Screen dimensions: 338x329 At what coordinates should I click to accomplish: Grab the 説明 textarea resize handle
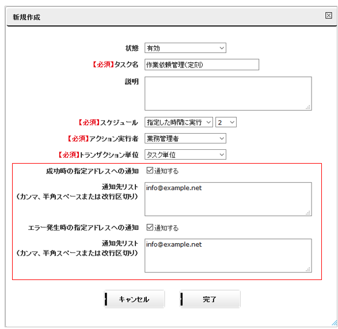coord(308,107)
